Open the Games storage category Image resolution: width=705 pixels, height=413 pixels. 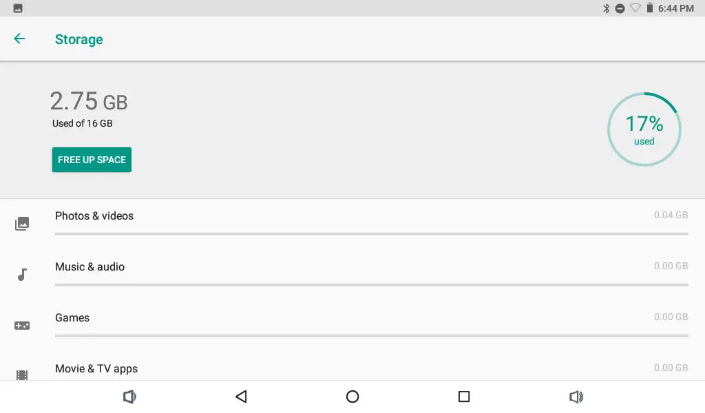[72, 317]
